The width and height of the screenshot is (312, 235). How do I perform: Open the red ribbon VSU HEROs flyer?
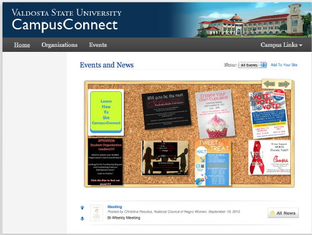pyautogui.click(x=269, y=157)
